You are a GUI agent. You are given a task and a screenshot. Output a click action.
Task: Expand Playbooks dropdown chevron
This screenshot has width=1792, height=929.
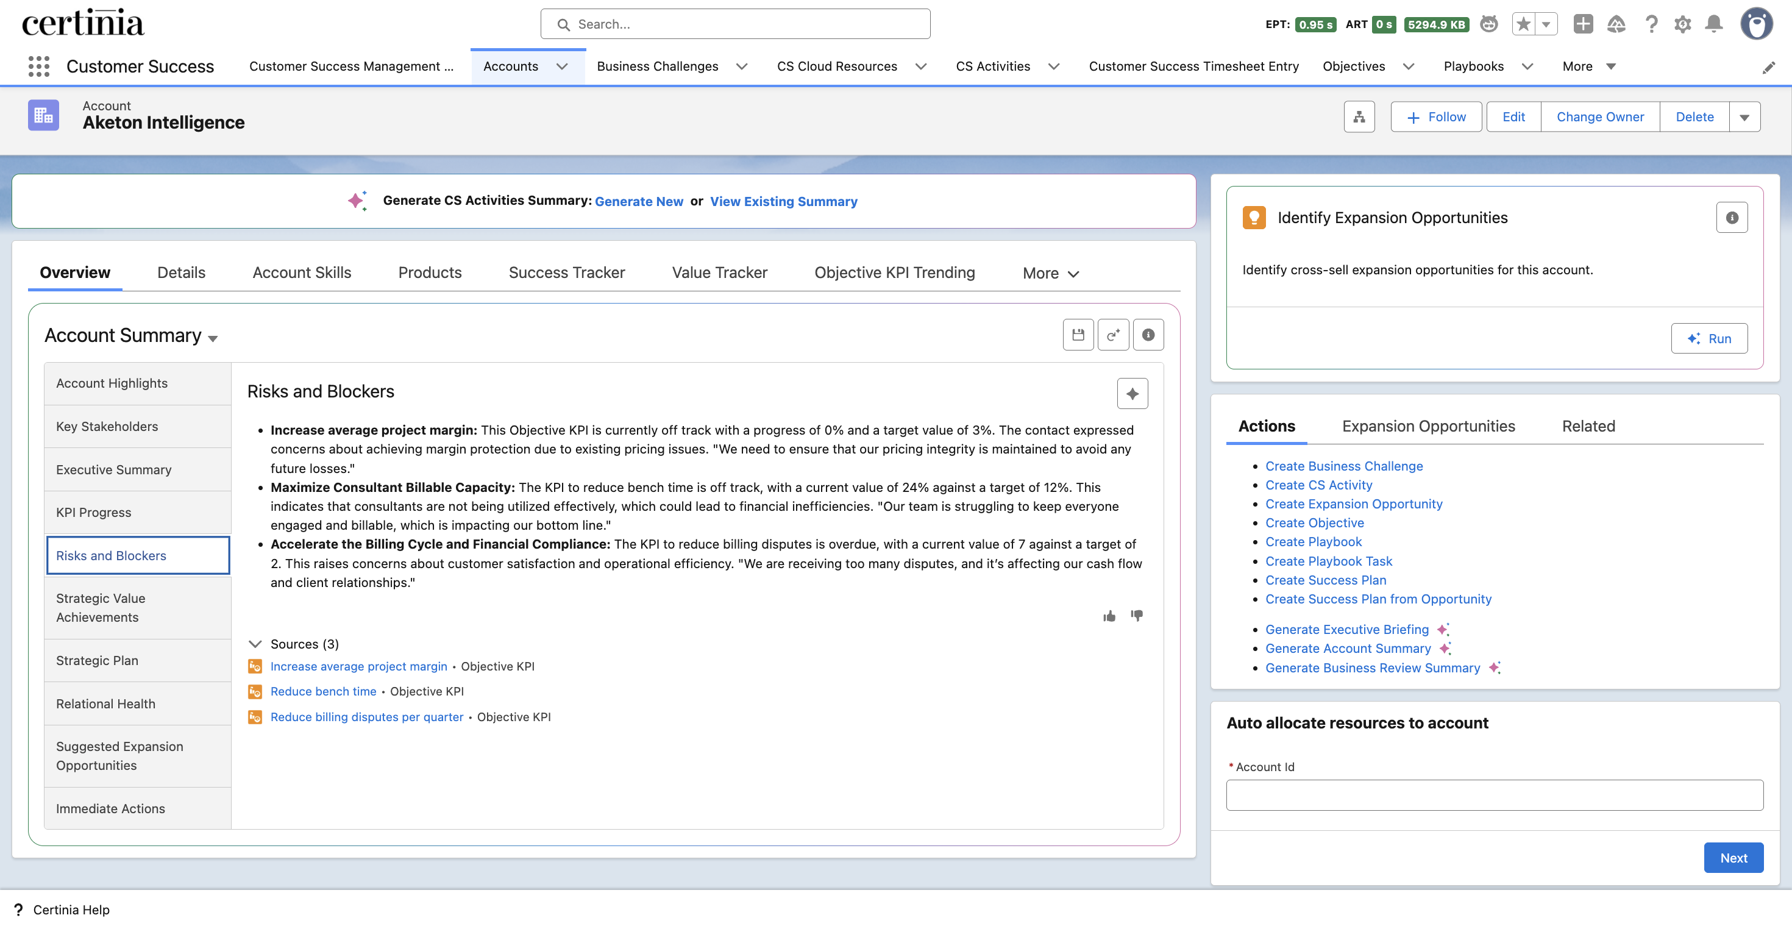1527,67
